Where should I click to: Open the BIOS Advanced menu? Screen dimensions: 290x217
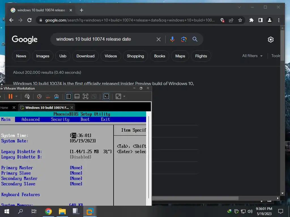pyautogui.click(x=31, y=120)
